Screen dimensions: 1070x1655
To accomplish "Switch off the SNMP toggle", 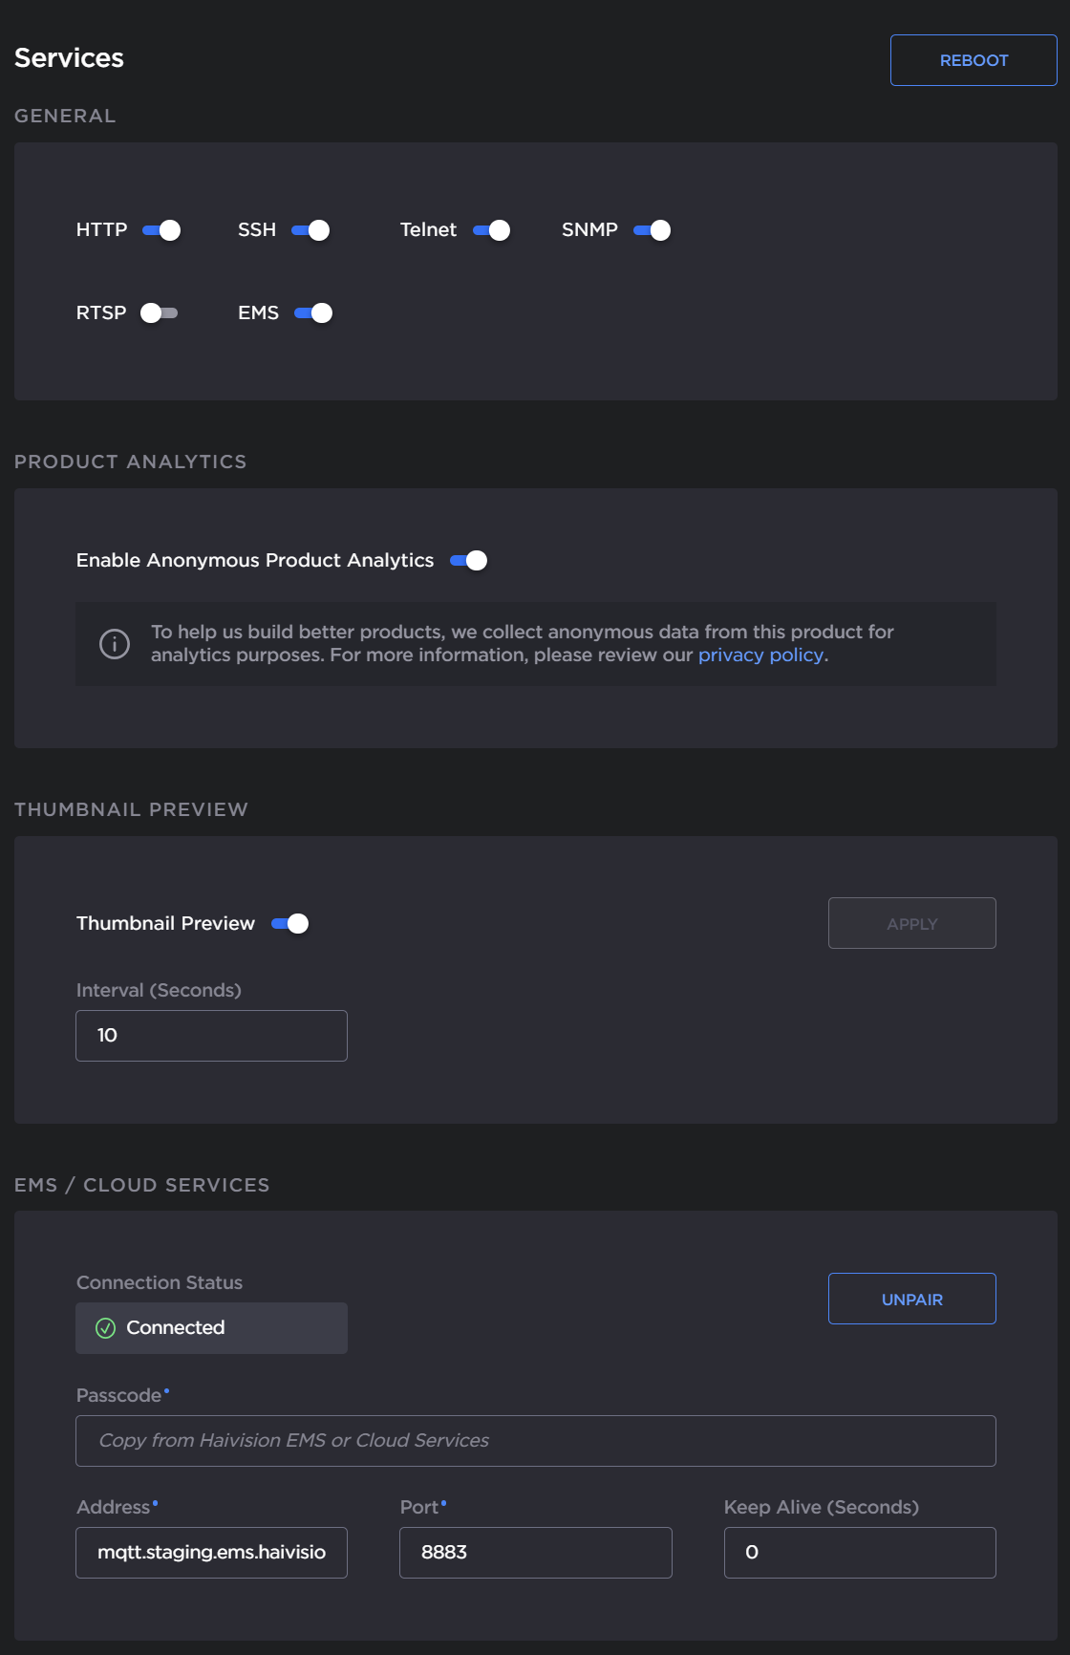I will click(x=652, y=230).
